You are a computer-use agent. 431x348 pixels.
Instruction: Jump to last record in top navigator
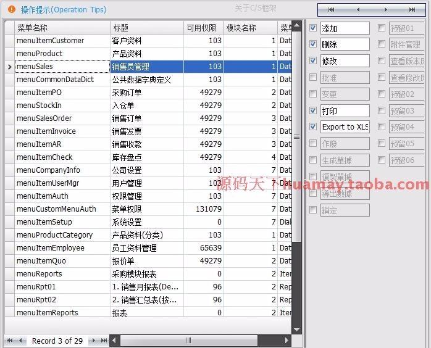point(412,10)
